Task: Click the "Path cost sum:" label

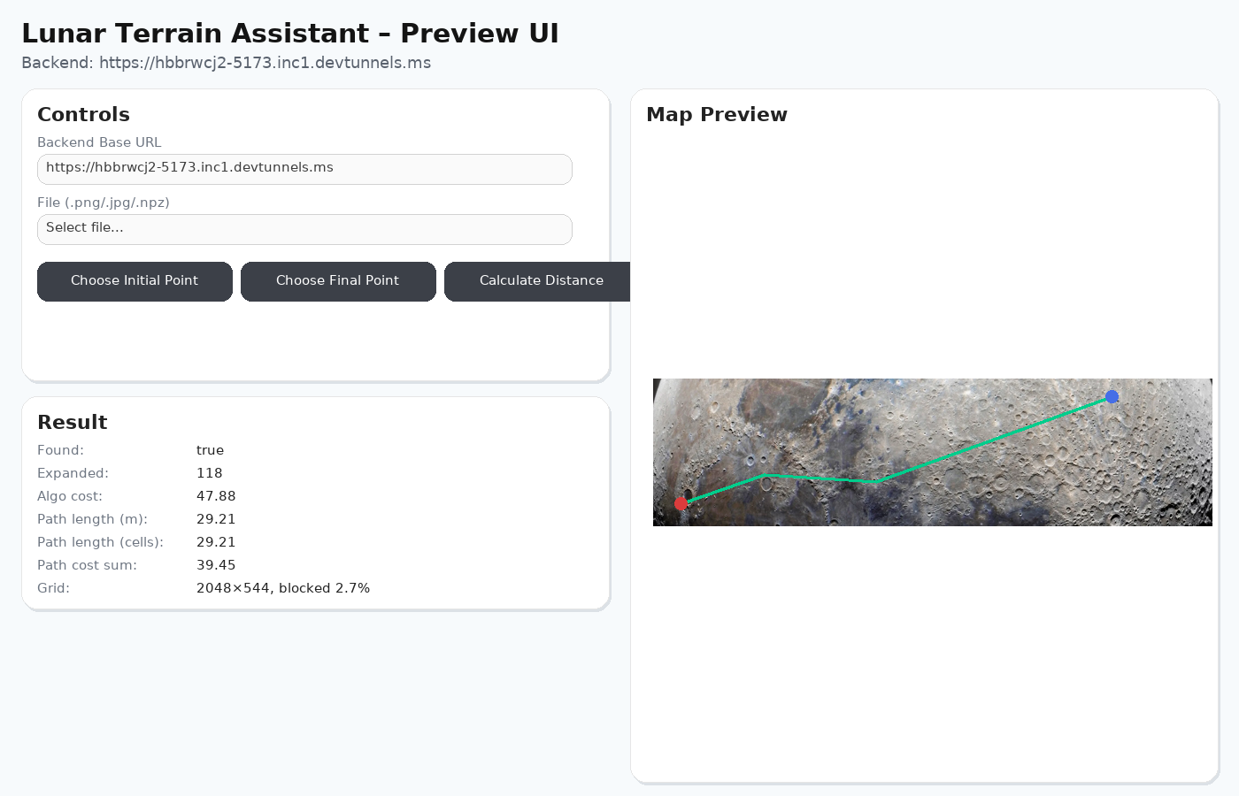Action: point(87,565)
